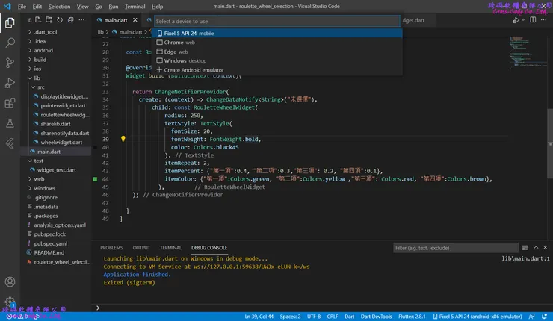The width and height of the screenshot is (553, 321).
Task: Click the lib\main.dart:1 link in console
Action: [x=525, y=258]
